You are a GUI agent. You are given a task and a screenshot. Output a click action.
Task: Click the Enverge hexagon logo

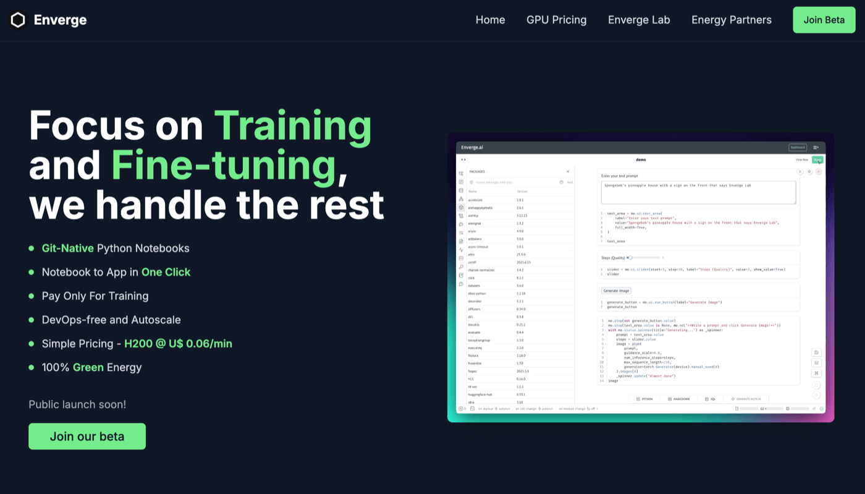(18, 20)
